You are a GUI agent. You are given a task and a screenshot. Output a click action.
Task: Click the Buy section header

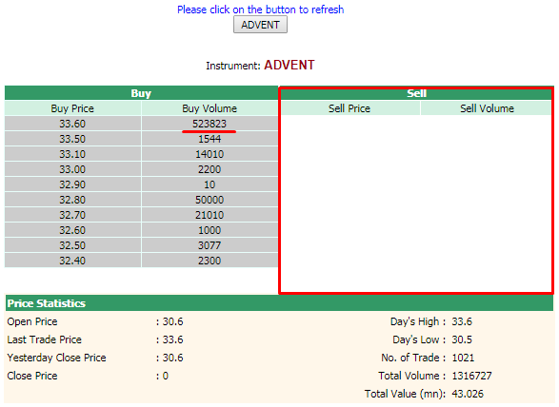(x=141, y=93)
